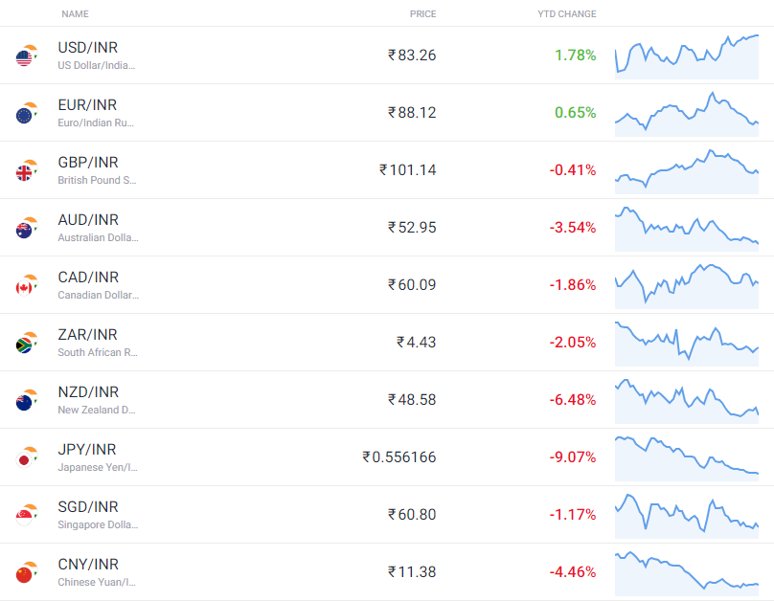
Task: Click the USD/INR US flag icon
Action: [24, 57]
